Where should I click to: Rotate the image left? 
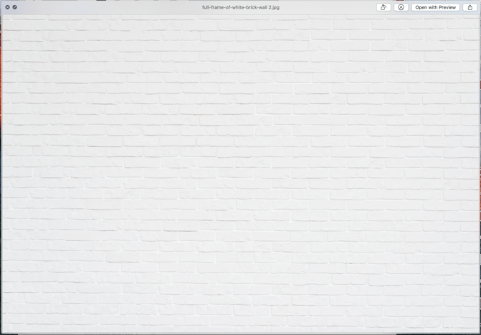coord(384,7)
